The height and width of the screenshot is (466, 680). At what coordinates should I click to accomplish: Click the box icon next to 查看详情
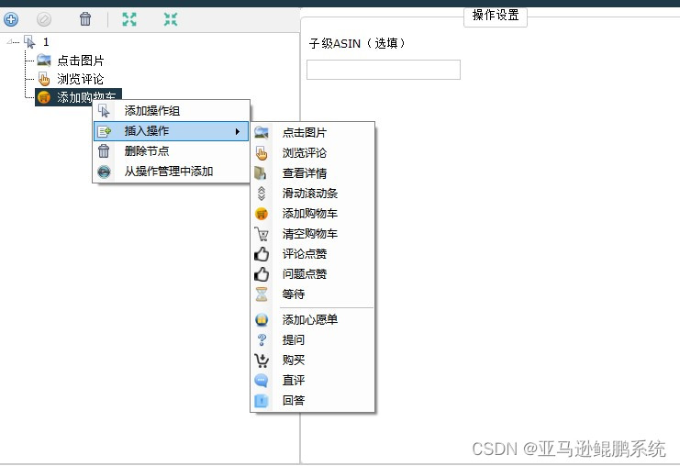tap(261, 173)
